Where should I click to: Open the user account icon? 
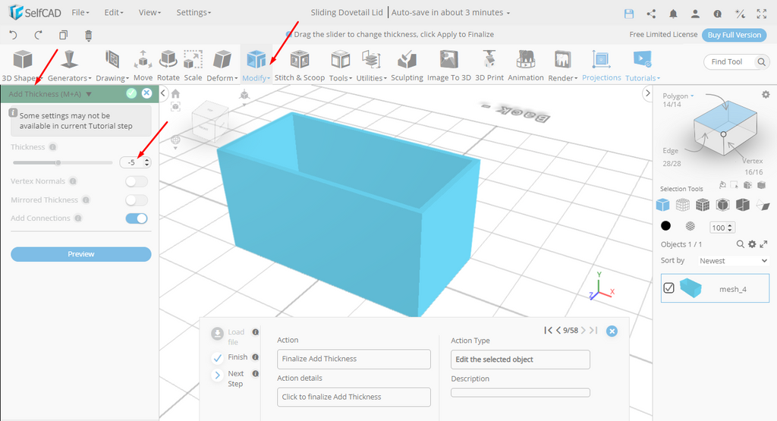tap(695, 14)
